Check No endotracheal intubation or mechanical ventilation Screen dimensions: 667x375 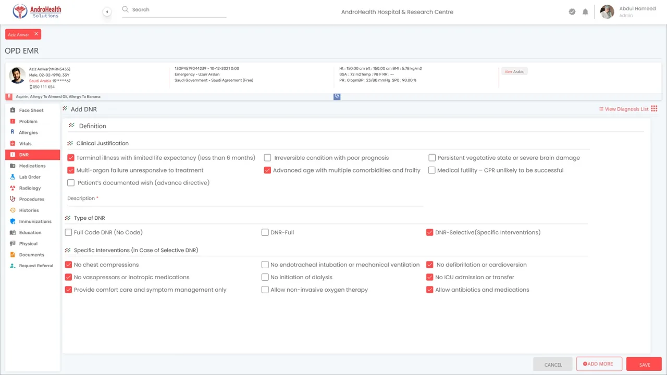click(265, 265)
